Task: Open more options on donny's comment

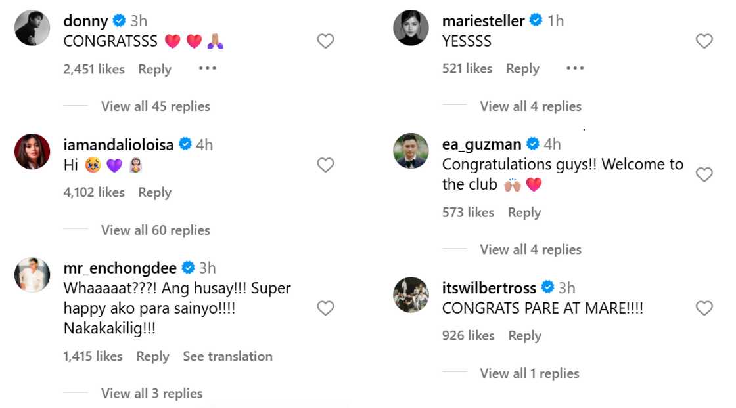Action: 207,68
